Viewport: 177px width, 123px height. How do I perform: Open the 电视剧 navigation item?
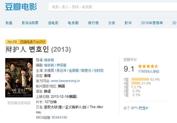(x=73, y=23)
